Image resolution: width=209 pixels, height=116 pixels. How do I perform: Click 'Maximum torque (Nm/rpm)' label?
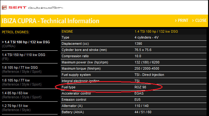pos(81,69)
